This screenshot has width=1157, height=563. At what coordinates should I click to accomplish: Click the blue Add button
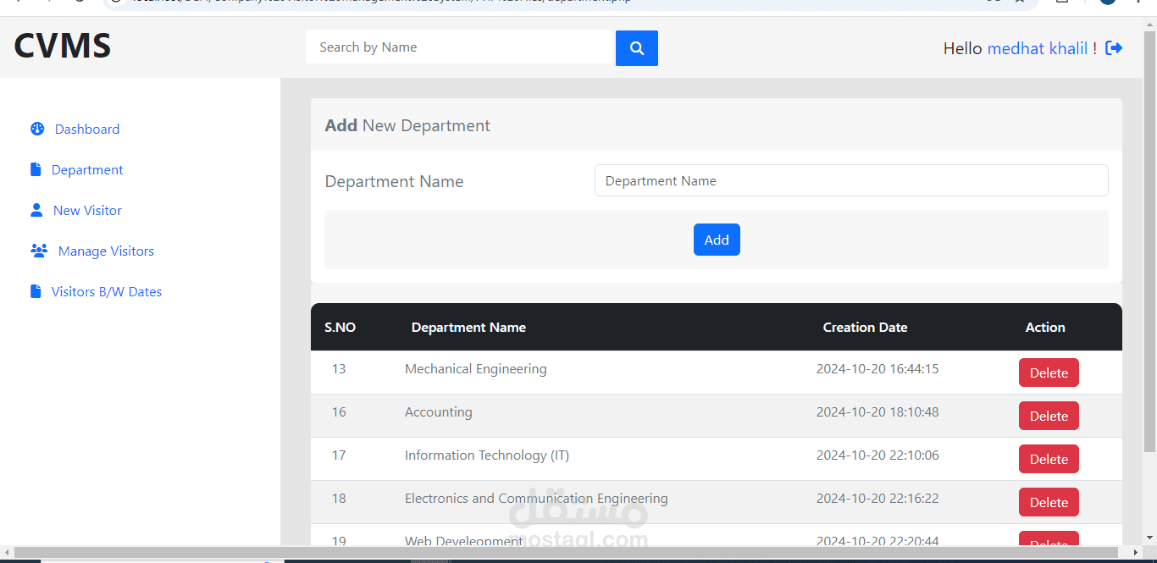(x=717, y=240)
